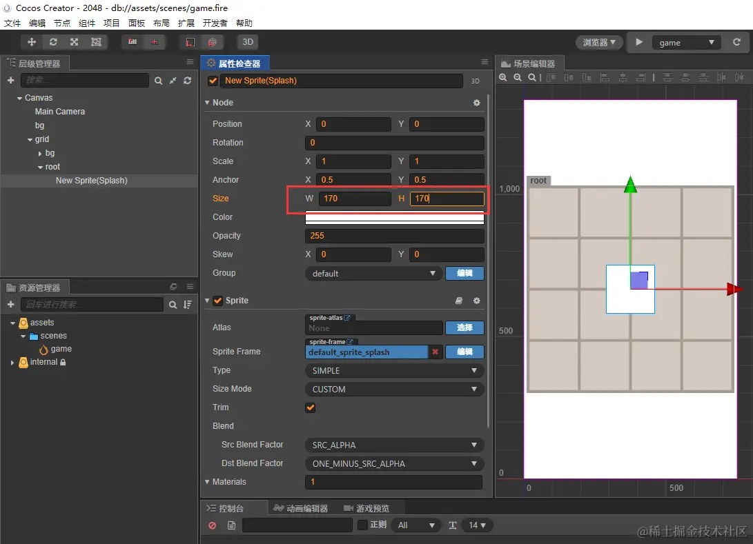The height and width of the screenshot is (544, 753).
Task: Enable the 正则 regex checkbox
Action: pos(362,525)
